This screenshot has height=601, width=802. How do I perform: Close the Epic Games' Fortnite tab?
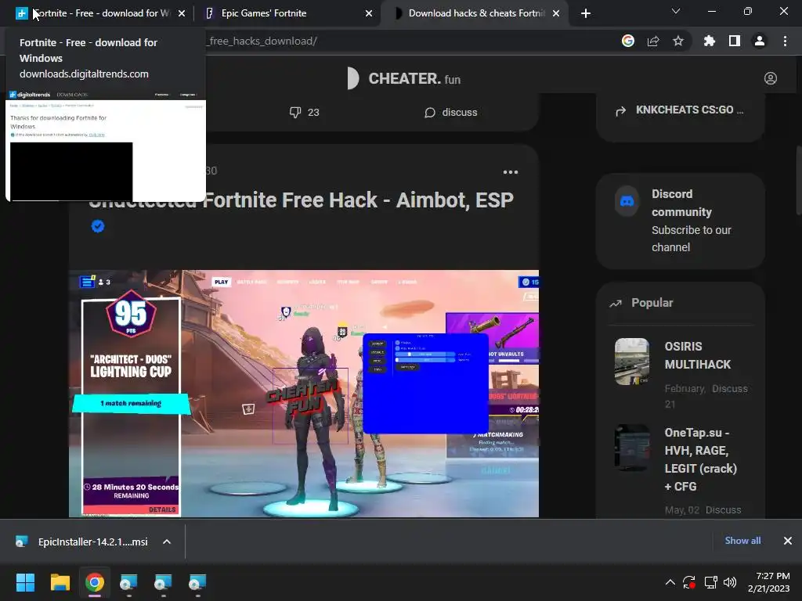coord(369,13)
